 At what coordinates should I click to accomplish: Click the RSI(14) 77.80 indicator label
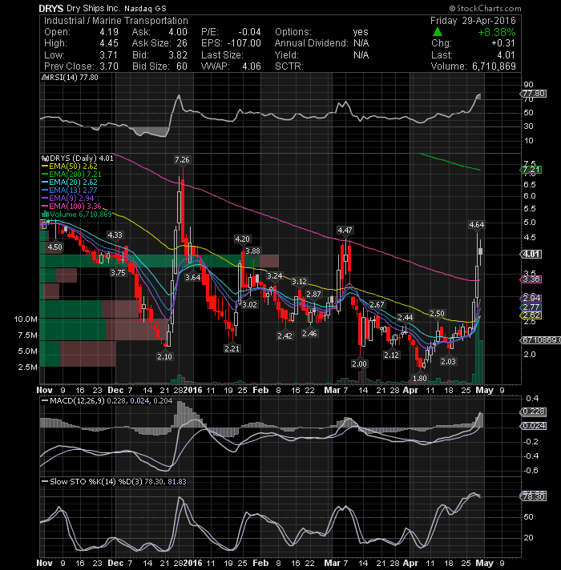coord(74,78)
